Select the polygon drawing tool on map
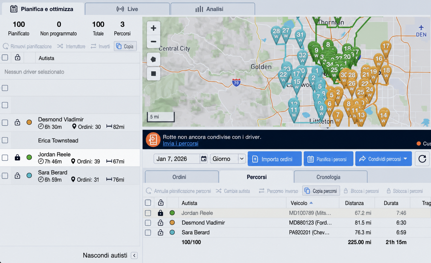 [x=153, y=60]
